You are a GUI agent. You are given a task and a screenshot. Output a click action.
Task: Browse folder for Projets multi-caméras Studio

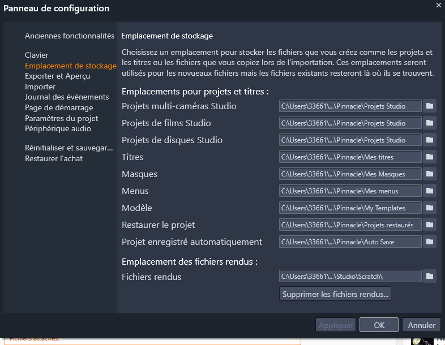[429, 106]
